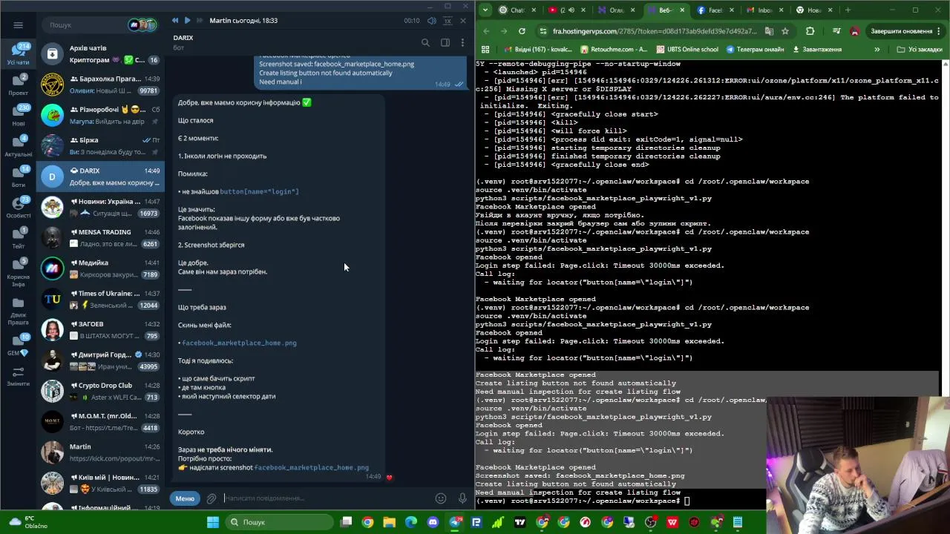Viewport: 950px width, 534px height.
Task: Toggle voice player volume speaker icon
Action: (431, 21)
